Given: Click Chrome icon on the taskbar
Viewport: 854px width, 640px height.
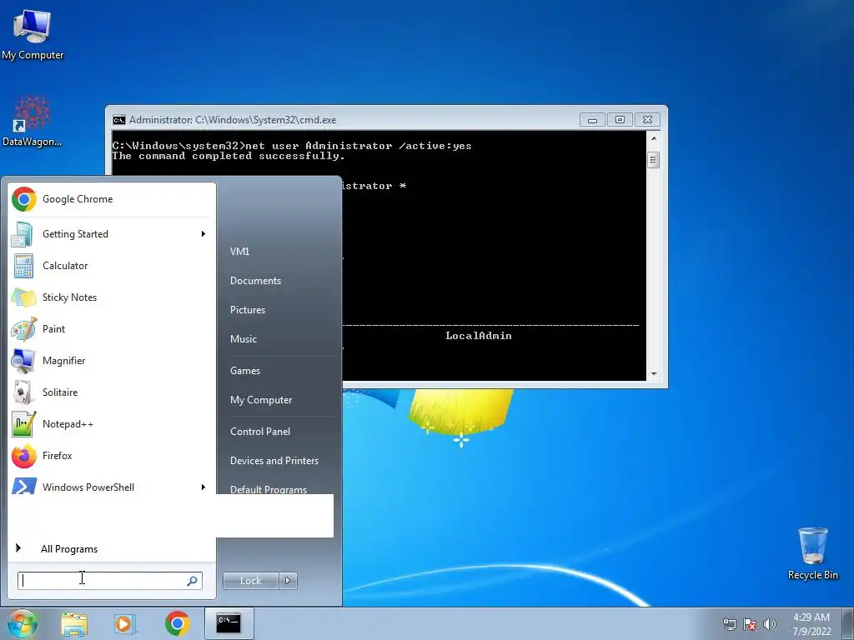Looking at the screenshot, I should (178, 623).
